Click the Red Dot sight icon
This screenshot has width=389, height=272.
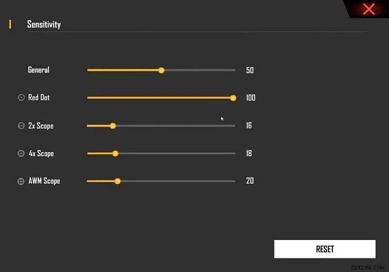(21, 98)
